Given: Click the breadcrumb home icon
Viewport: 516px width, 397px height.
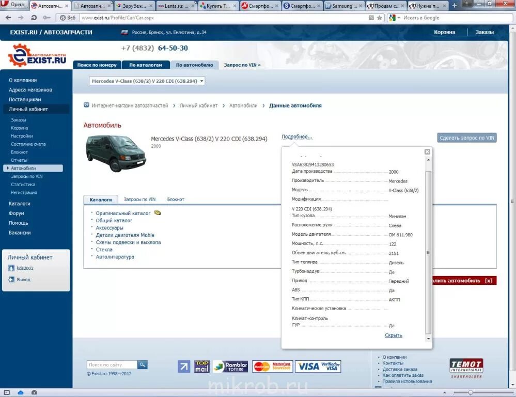Looking at the screenshot, I should (86, 105).
